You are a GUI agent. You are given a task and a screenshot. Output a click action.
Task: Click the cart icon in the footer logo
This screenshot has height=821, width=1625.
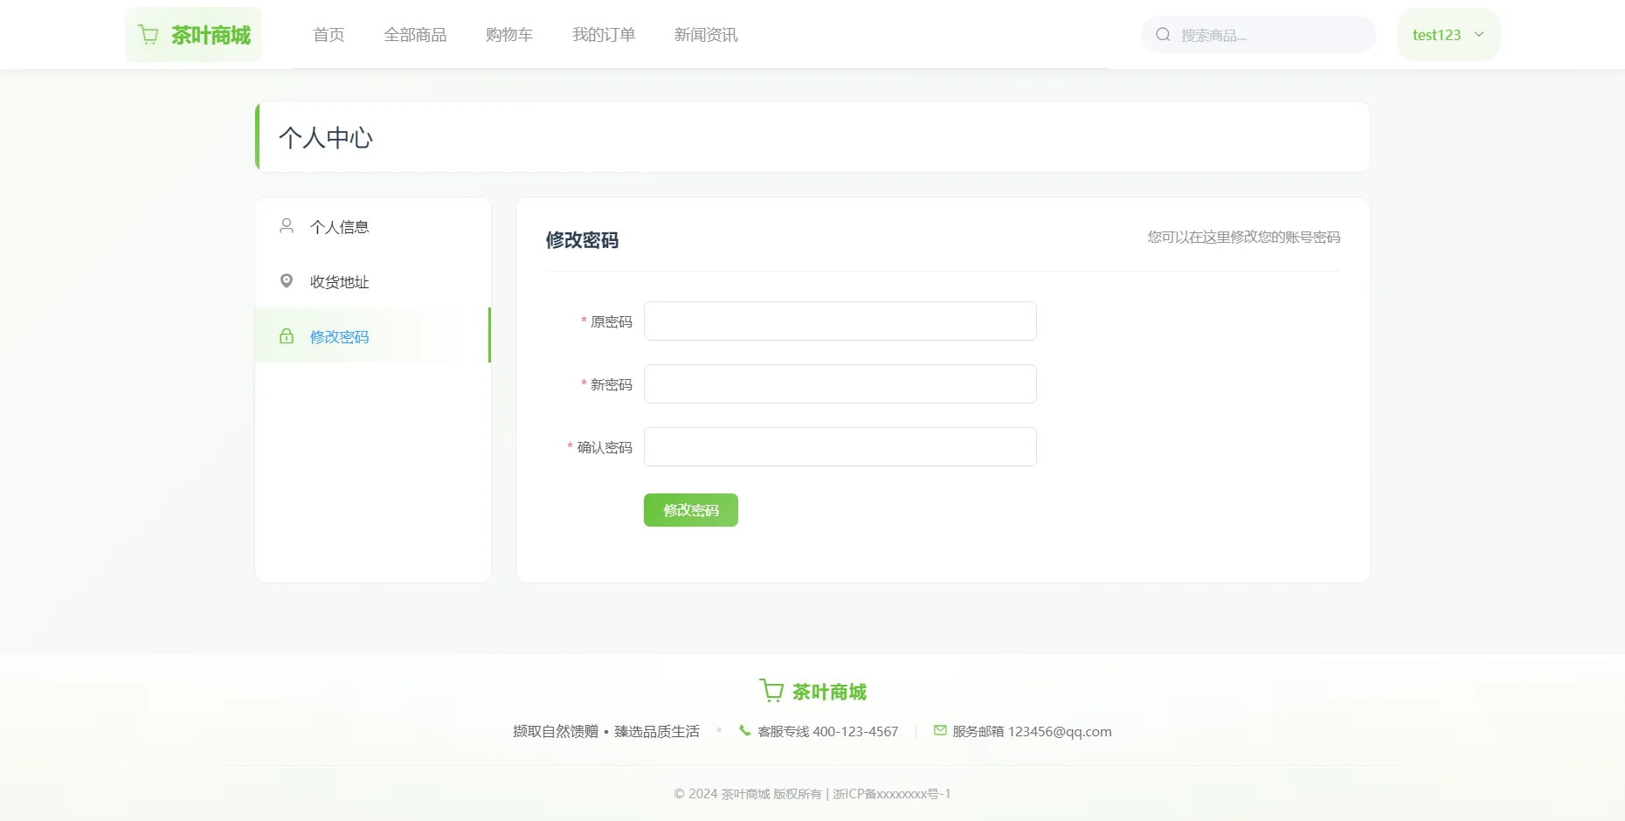click(x=771, y=690)
